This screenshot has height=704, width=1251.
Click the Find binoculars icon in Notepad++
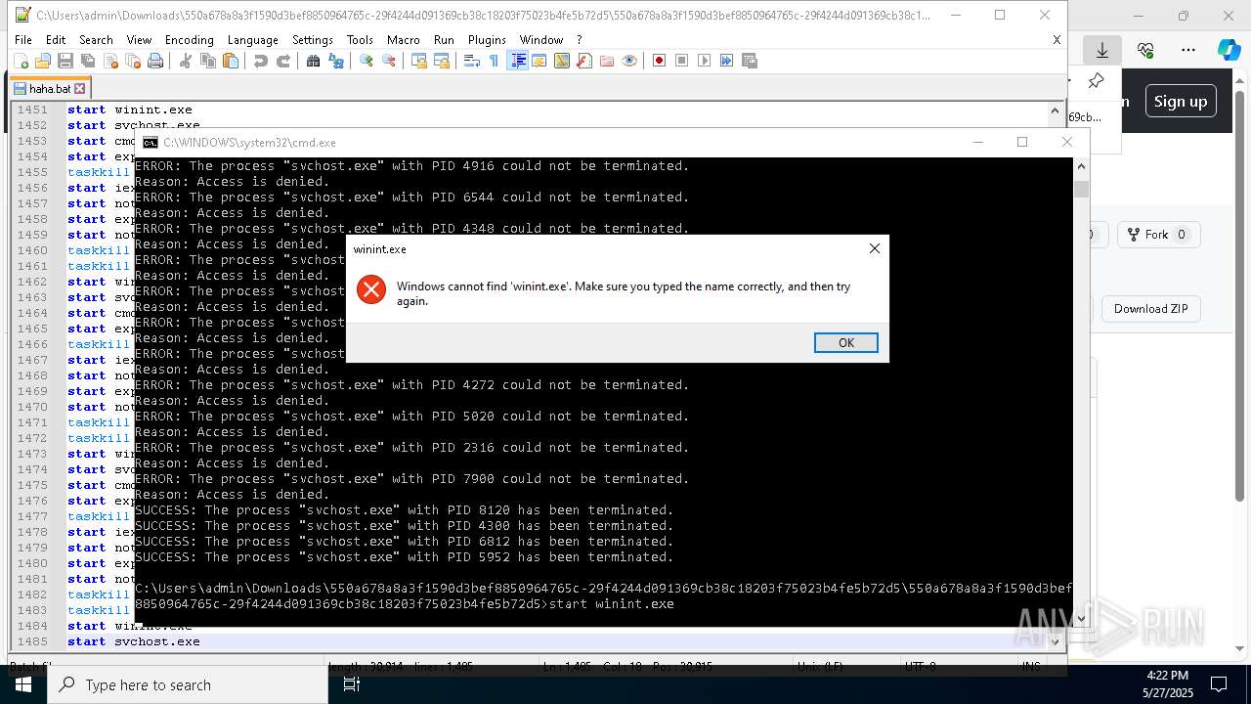313,61
